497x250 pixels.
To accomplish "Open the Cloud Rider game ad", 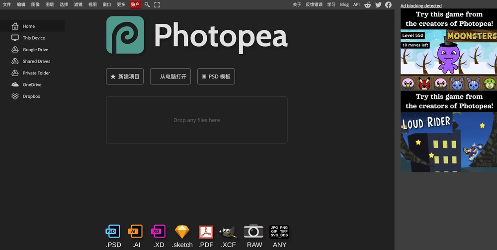I will coord(449,132).
